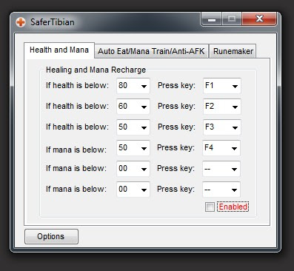The image size is (294, 271).
Task: Click the SaferTibian red cross app icon
Action: point(21,22)
